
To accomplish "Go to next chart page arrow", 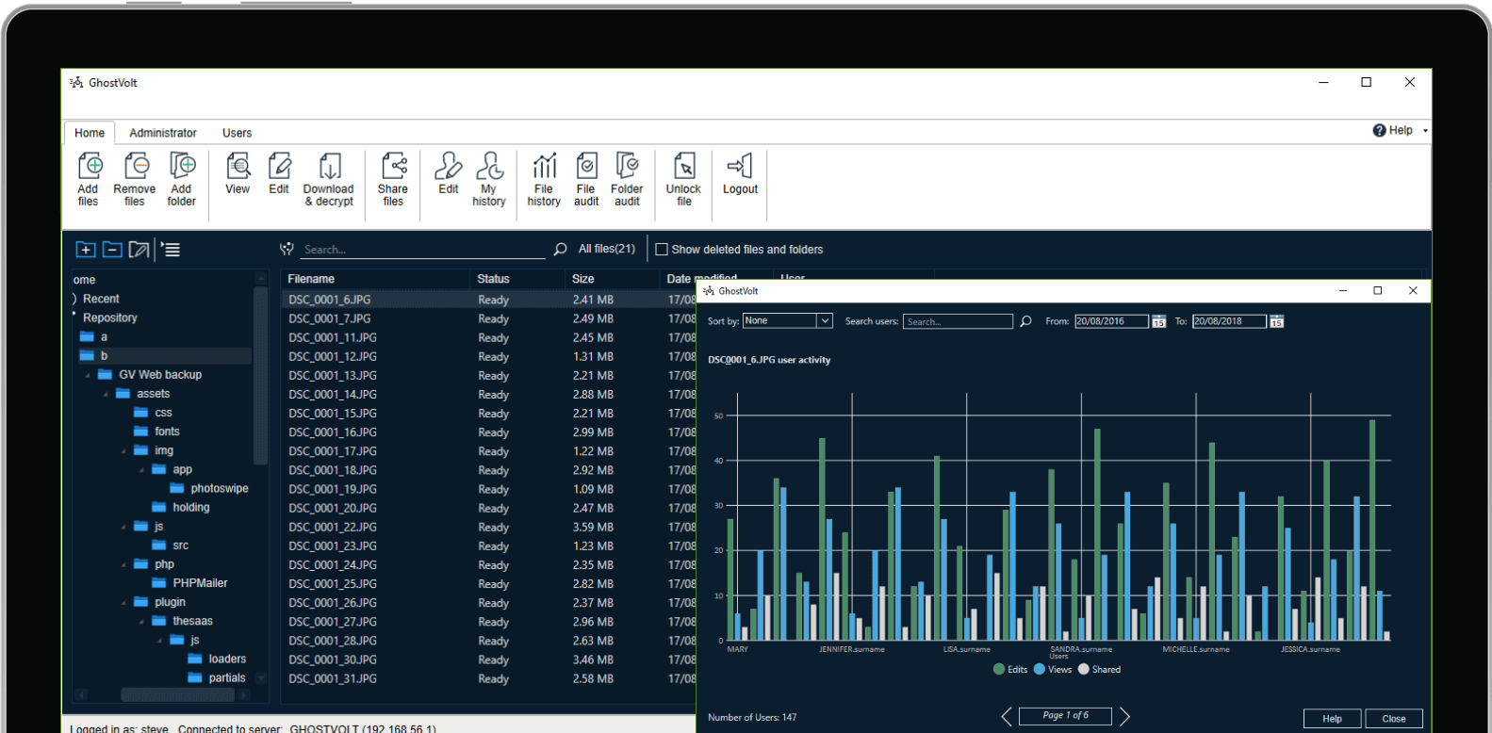I will pyautogui.click(x=1124, y=717).
